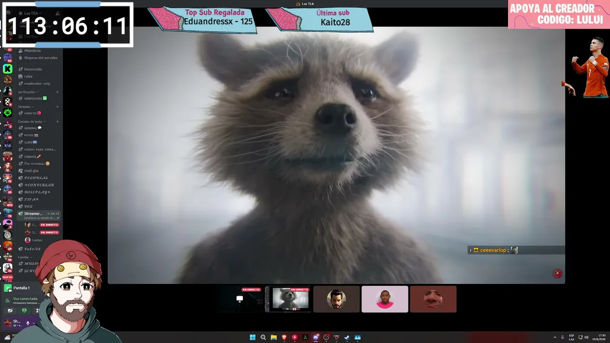Screen dimensions: 610x343
Task: Collapse the Familia category
Action: point(25,257)
